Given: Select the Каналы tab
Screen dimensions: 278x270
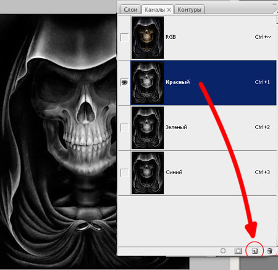Looking at the screenshot, I should (155, 10).
